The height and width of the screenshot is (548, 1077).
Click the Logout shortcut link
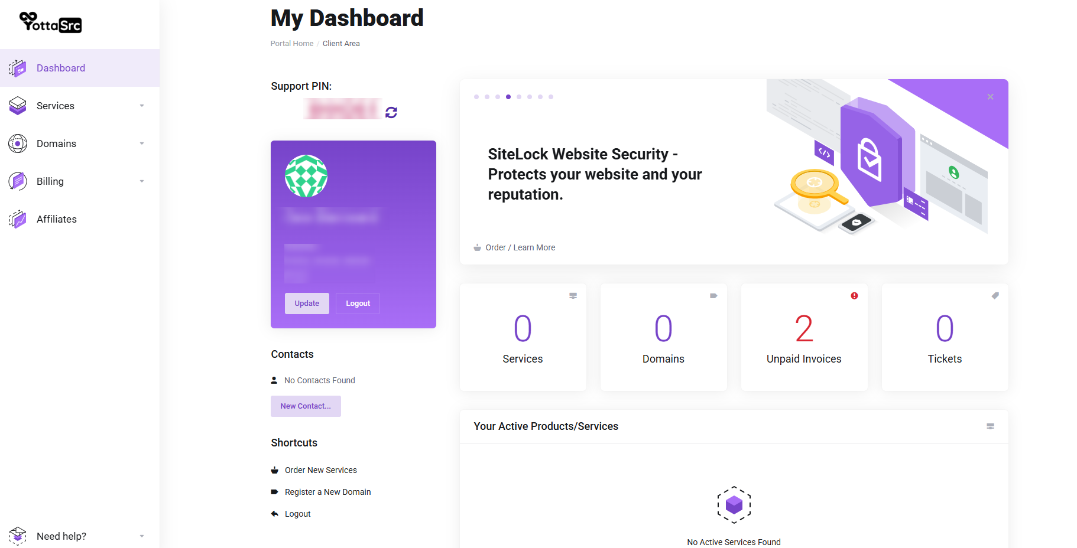[298, 514]
